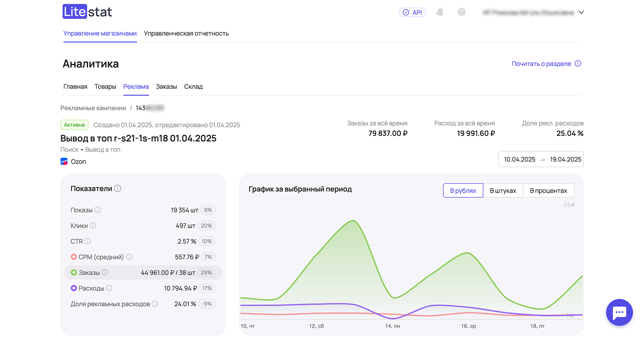641x337 pixels.
Task: Click info icon beside Показы
Action: [x=98, y=210]
